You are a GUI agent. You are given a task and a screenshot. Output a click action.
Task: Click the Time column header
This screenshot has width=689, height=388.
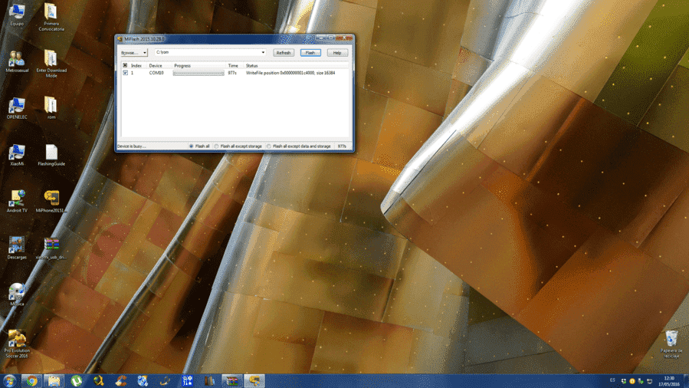tap(233, 65)
